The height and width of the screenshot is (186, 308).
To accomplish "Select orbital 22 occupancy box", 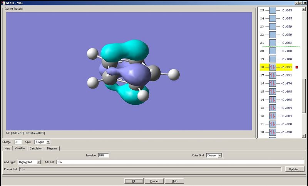I will (273, 35).
